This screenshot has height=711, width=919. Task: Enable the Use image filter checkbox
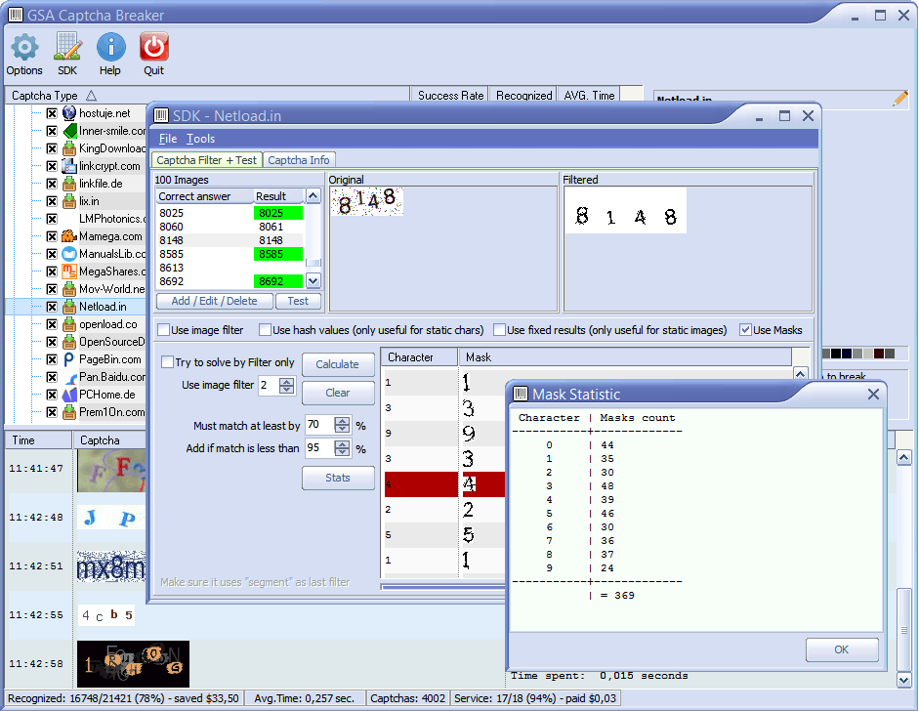tap(163, 330)
